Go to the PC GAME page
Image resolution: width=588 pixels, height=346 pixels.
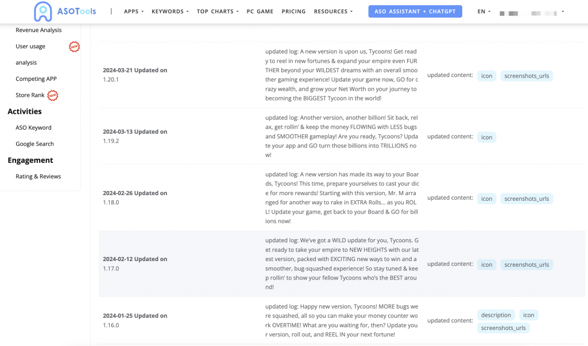pyautogui.click(x=260, y=11)
